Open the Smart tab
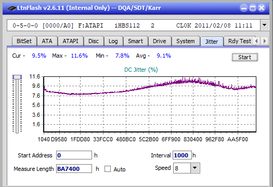The image size is (273, 187). [135, 41]
